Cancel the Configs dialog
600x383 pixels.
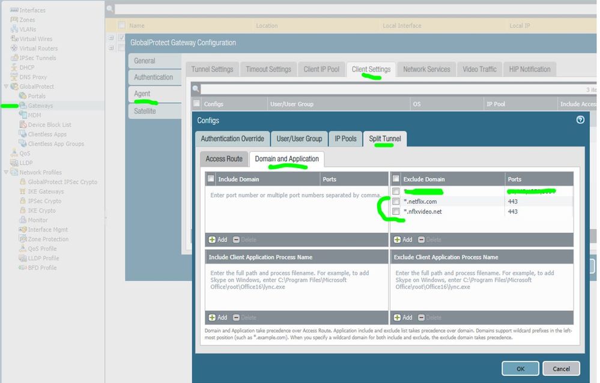[561, 369]
